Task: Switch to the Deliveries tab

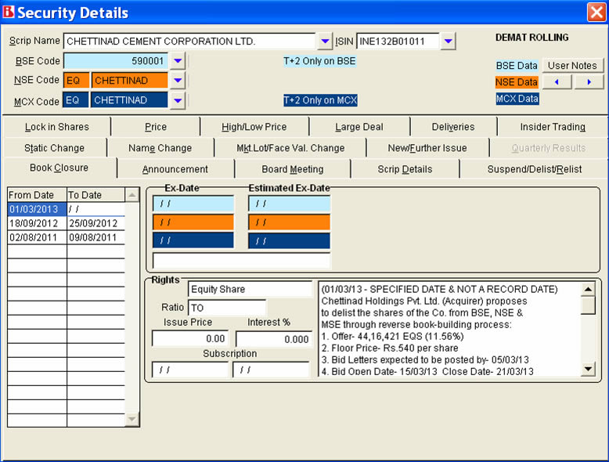Action: click(x=453, y=127)
